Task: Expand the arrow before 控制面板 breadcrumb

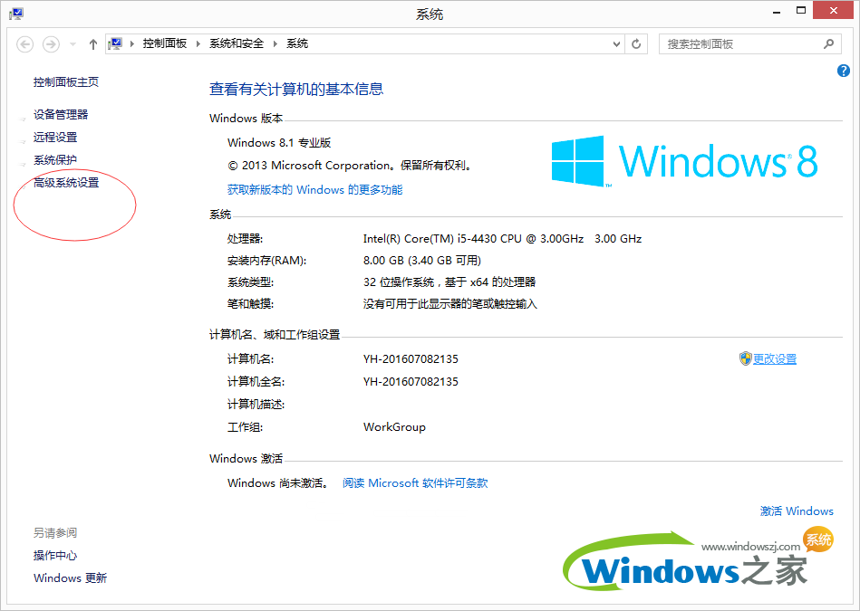Action: click(132, 43)
